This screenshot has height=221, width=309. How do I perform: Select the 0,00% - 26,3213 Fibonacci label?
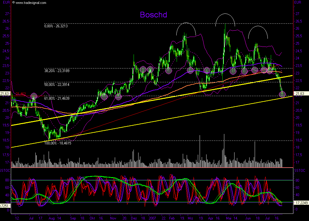pyautogui.click(x=56, y=26)
